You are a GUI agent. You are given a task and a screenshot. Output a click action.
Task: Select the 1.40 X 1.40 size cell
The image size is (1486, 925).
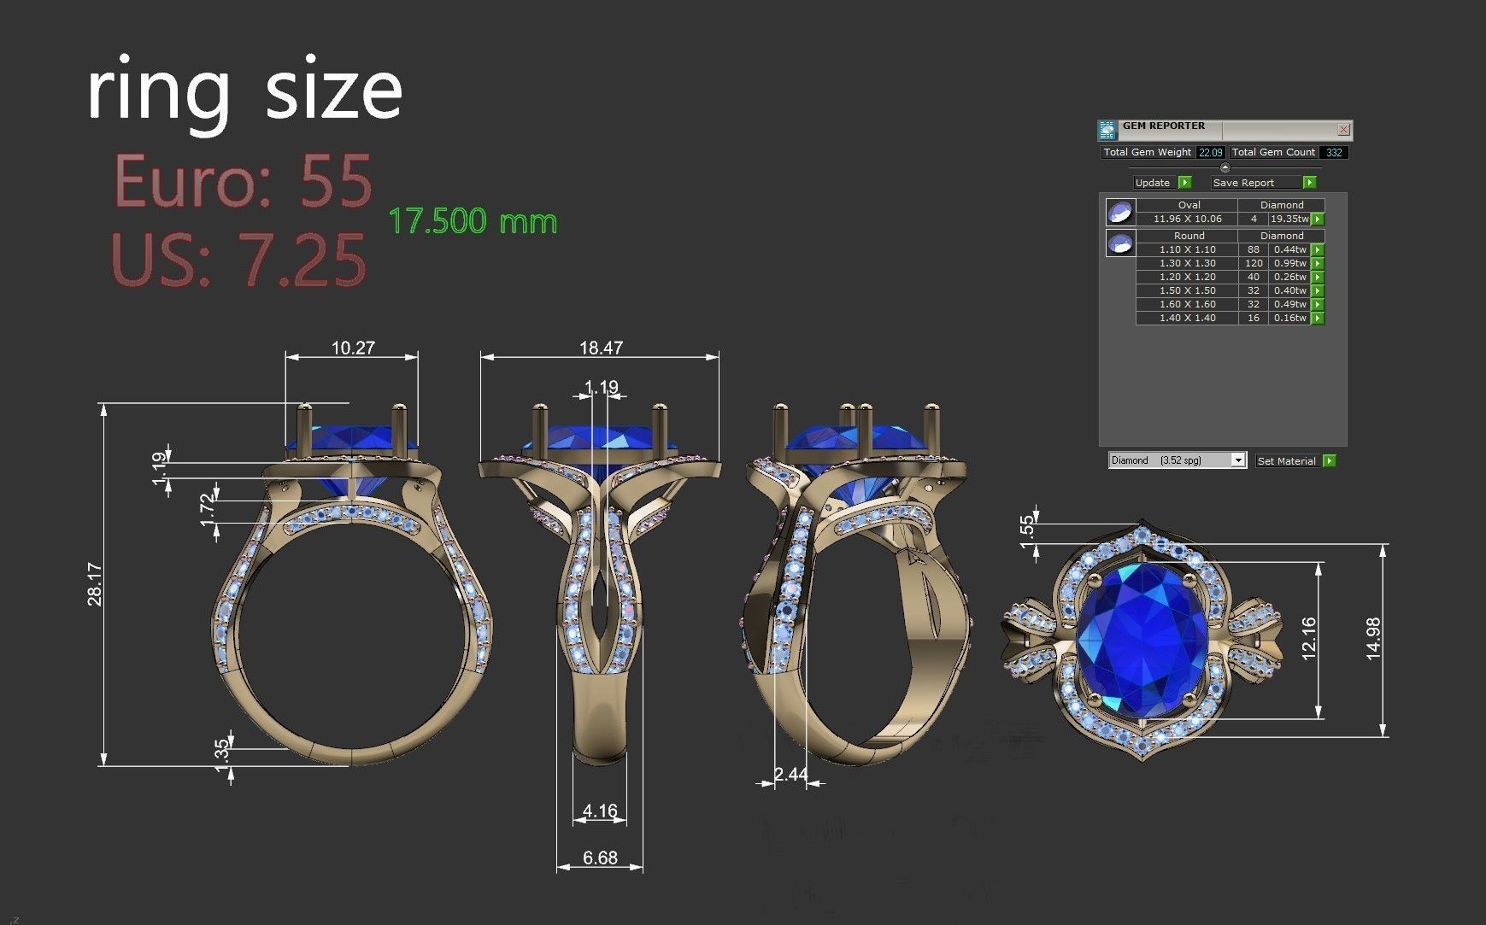(x=1187, y=318)
